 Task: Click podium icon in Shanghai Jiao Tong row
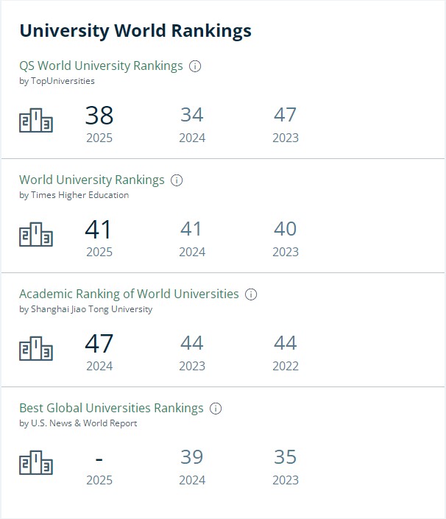(36, 348)
